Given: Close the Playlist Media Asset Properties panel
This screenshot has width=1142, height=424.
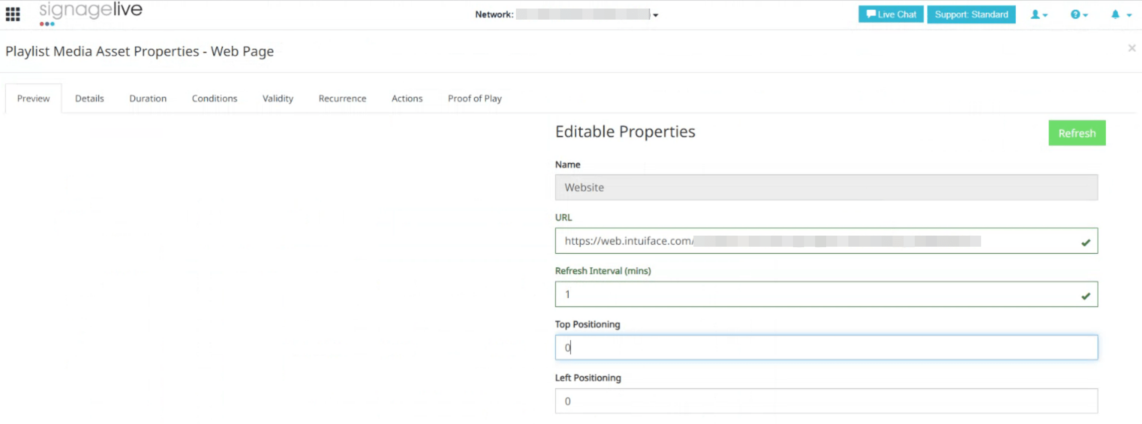Looking at the screenshot, I should [x=1131, y=48].
